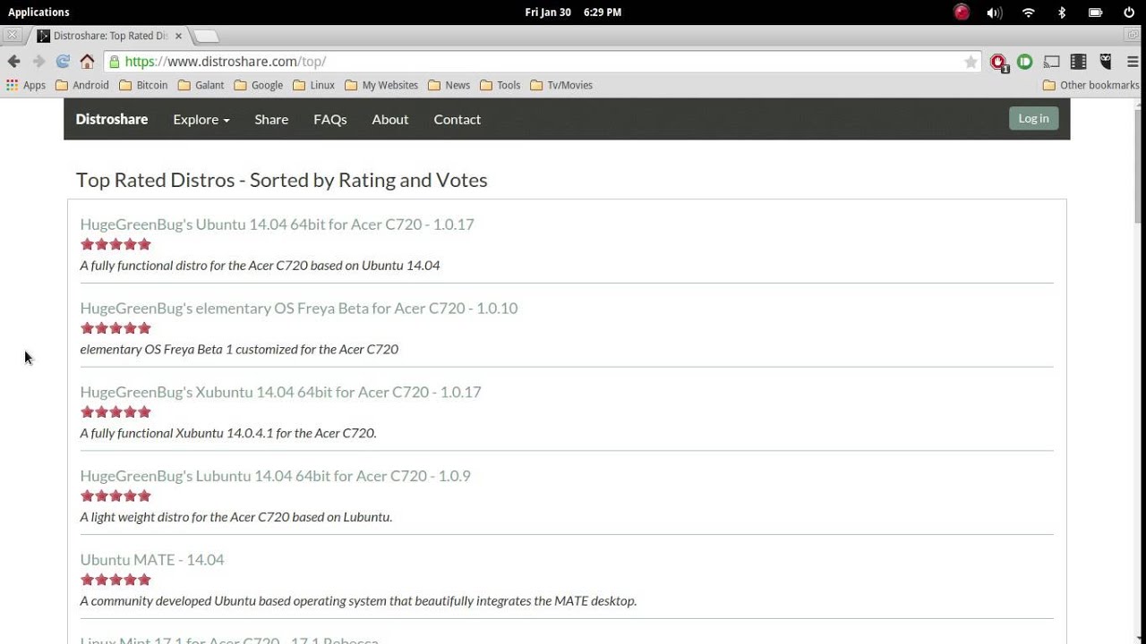Open the battery indicator
The height and width of the screenshot is (644, 1146).
pos(1095,13)
